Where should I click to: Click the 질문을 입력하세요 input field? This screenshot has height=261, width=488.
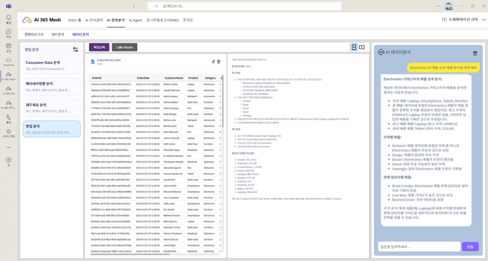(419, 247)
